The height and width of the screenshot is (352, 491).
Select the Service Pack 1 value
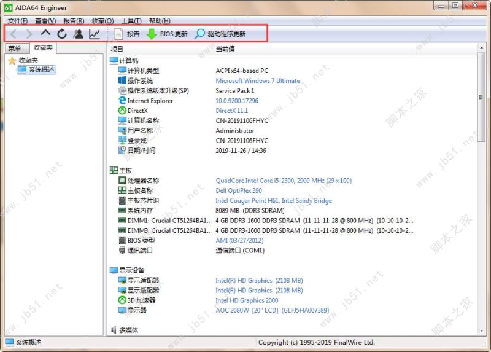pos(235,90)
